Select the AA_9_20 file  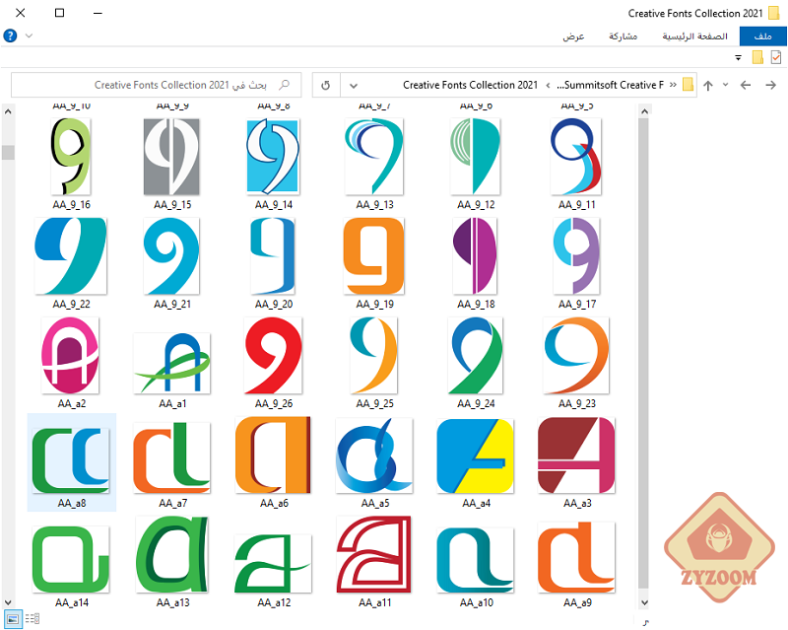(274, 256)
